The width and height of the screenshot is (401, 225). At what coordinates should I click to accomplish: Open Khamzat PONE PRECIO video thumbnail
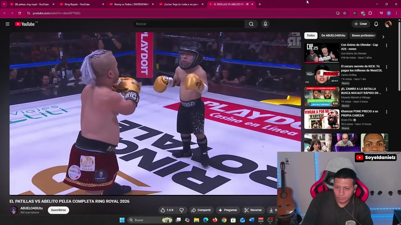tap(322, 119)
